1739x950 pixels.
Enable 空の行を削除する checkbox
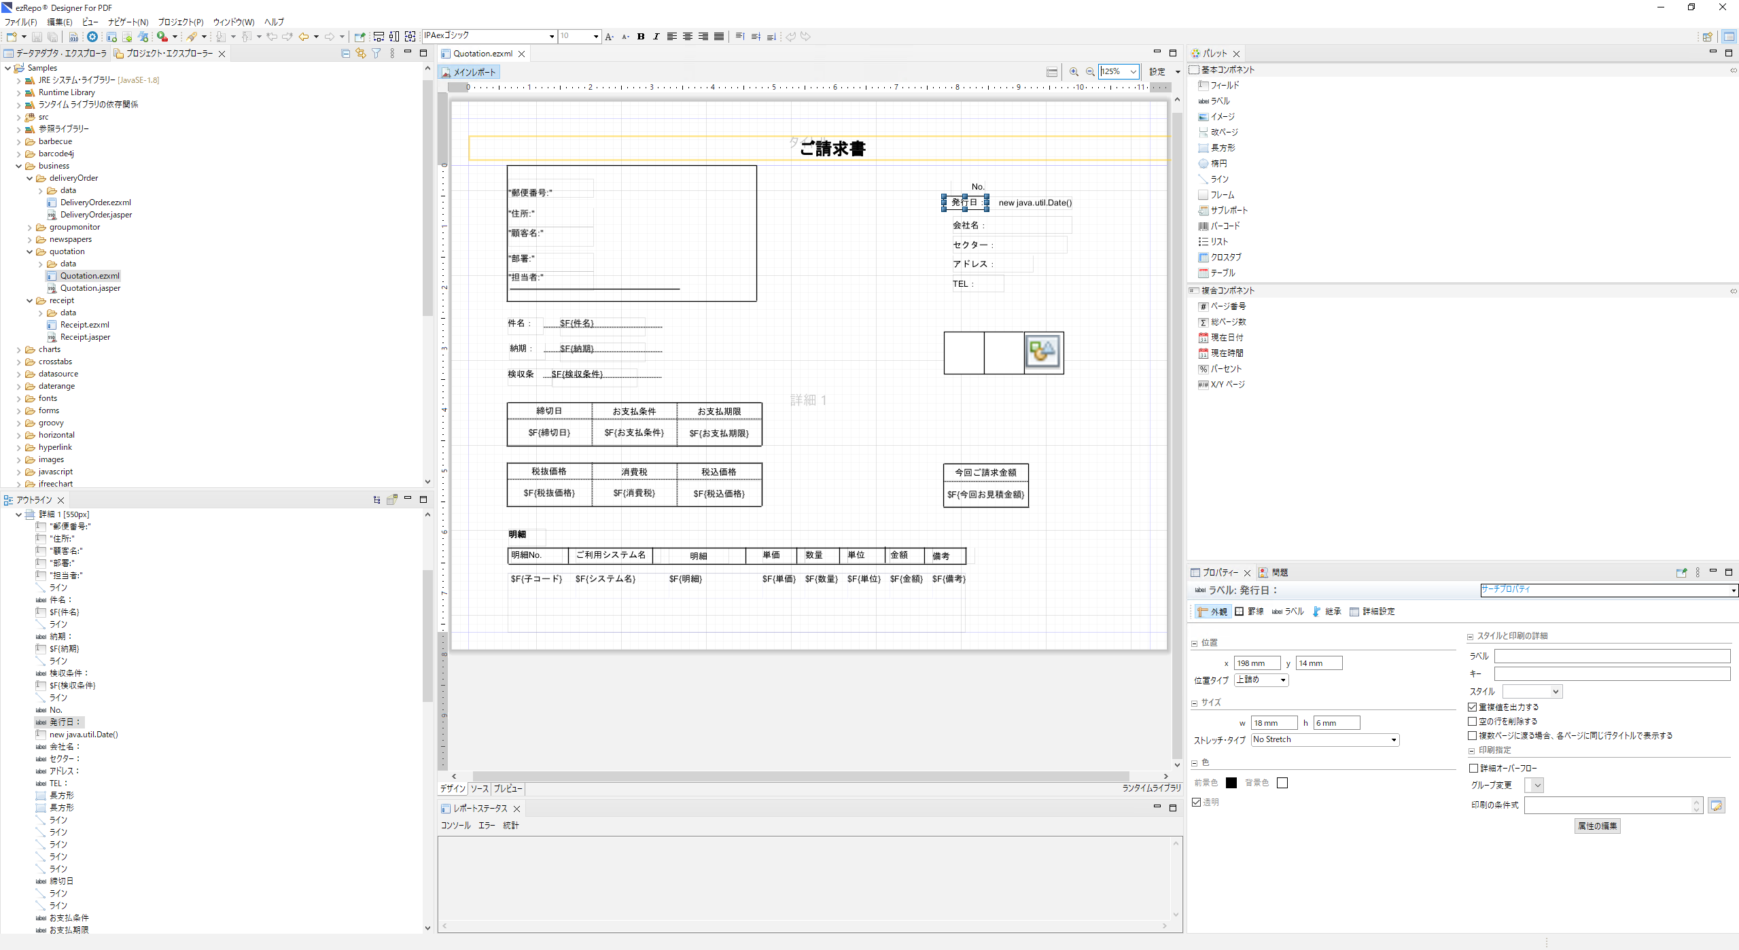pyautogui.click(x=1472, y=721)
